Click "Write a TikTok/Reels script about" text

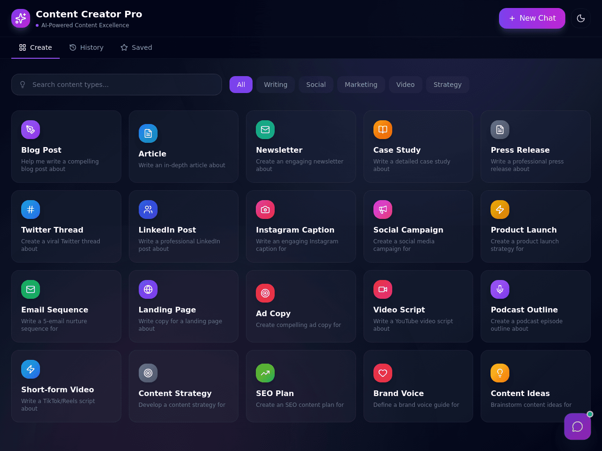(58, 405)
